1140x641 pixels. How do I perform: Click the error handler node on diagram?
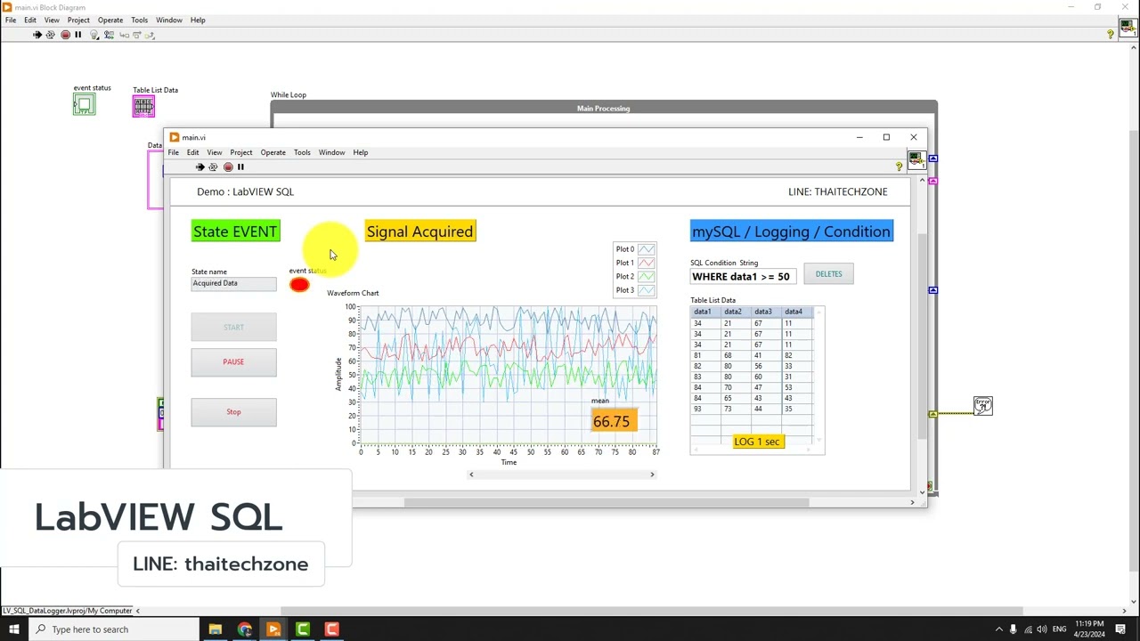tap(982, 406)
